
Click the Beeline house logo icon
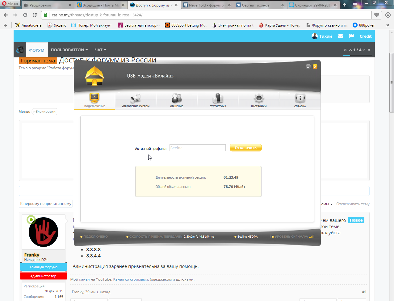pos(94,76)
